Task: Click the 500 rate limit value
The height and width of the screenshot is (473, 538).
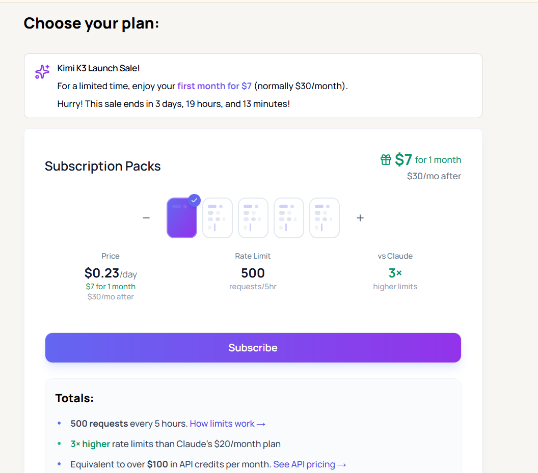Action: pyautogui.click(x=253, y=273)
